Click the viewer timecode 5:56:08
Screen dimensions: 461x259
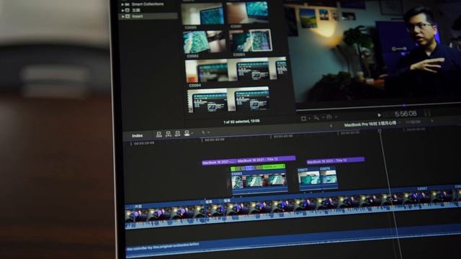(x=406, y=114)
